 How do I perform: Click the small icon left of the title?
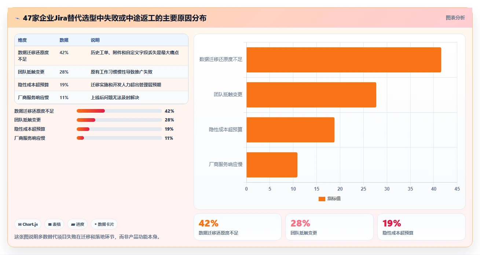tap(17, 18)
